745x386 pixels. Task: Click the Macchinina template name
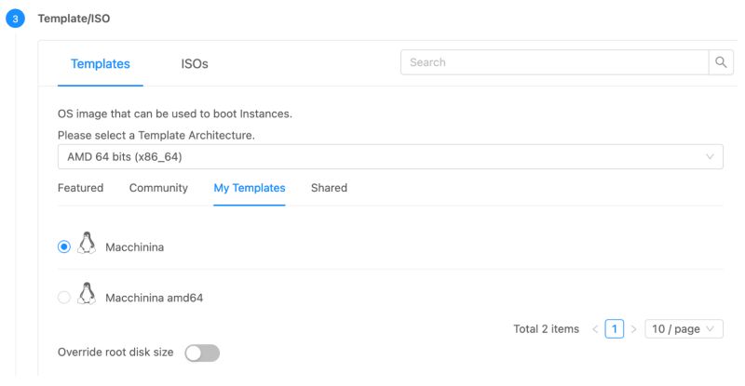click(x=134, y=246)
